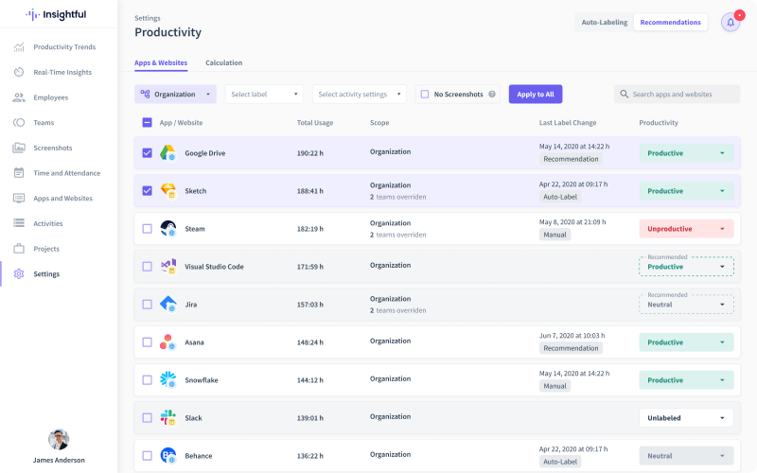
Task: Expand the Select label dropdown
Action: [264, 95]
